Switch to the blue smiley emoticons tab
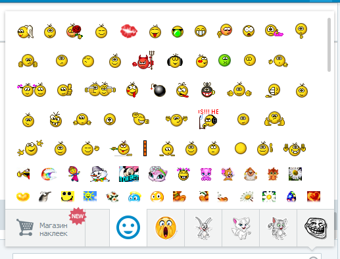The image size is (340, 259). click(128, 227)
